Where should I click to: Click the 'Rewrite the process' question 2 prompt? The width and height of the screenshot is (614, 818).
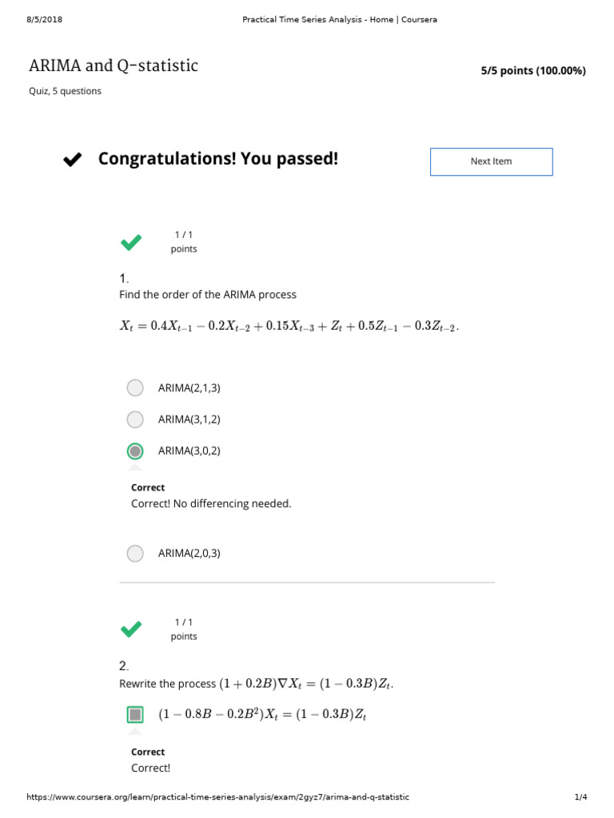[256, 684]
